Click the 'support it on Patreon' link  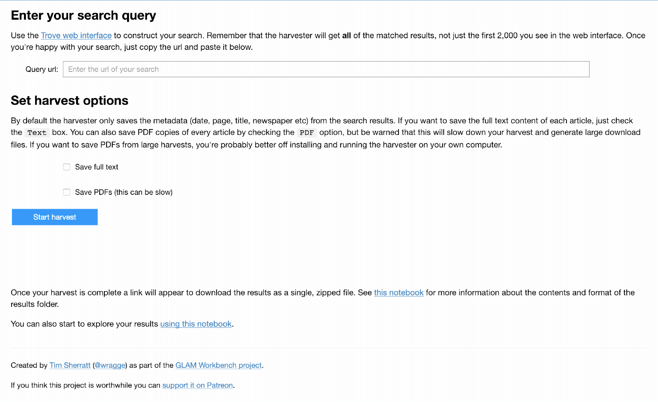(197, 385)
